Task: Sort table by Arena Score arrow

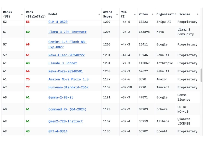Action: 117,14
